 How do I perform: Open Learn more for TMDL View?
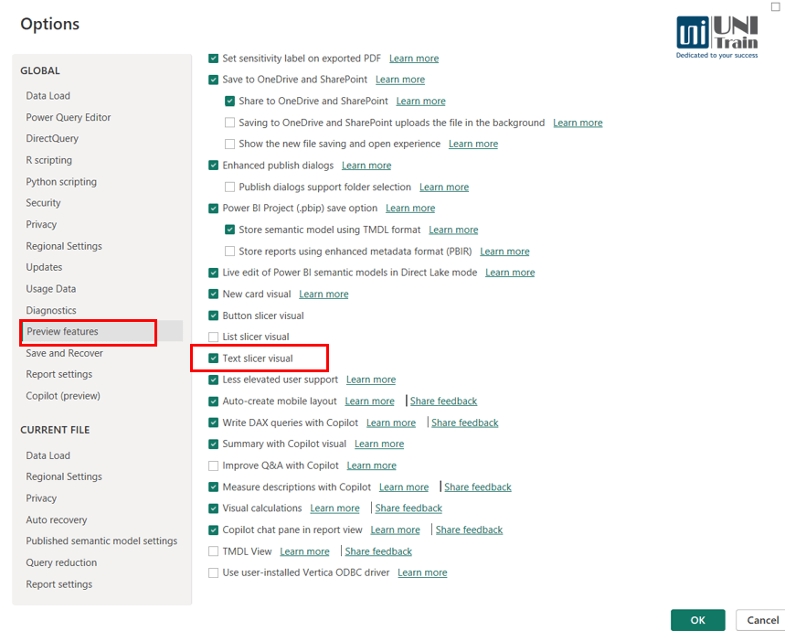click(304, 551)
